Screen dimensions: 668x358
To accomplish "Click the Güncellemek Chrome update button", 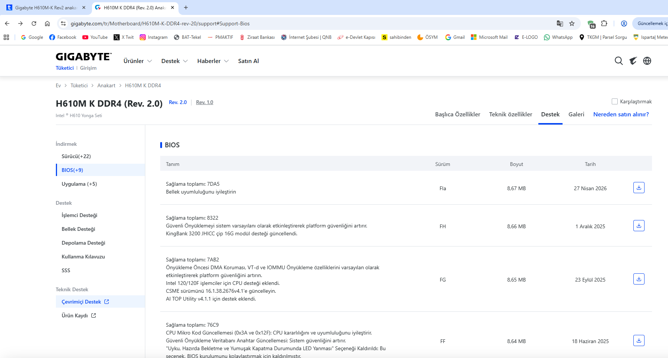I will 650,23.
